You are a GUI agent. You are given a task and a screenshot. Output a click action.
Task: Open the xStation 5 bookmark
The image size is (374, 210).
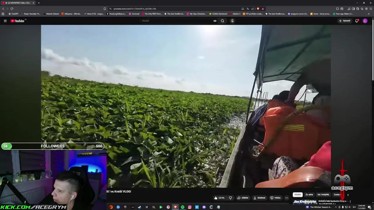pos(235,14)
